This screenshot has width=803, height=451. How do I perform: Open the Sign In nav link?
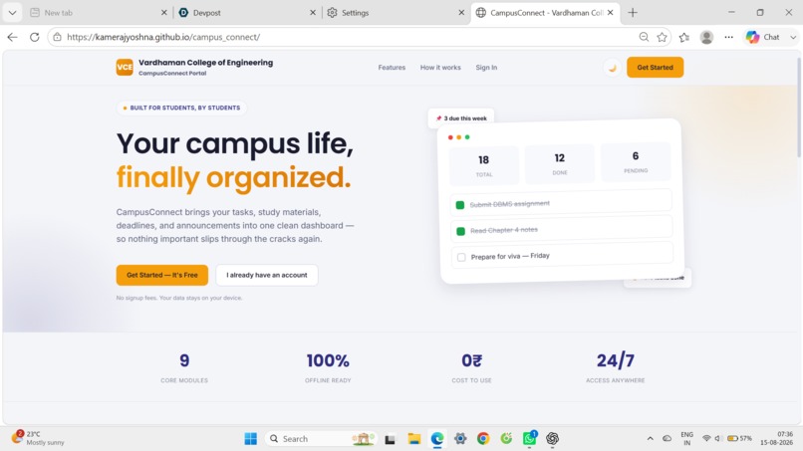(x=486, y=68)
